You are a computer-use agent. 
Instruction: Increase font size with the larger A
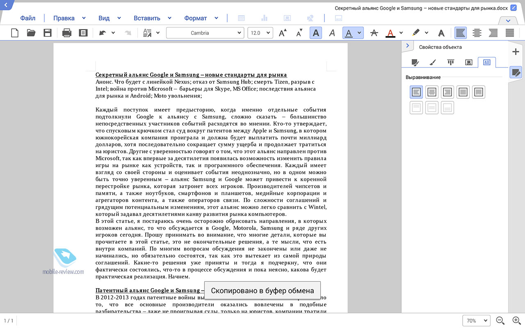[x=283, y=33]
